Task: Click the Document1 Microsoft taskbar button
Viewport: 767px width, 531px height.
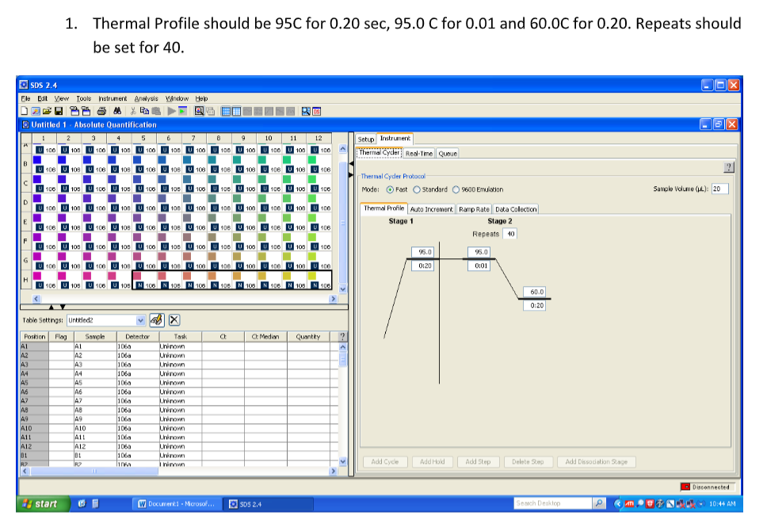Action: pyautogui.click(x=177, y=503)
